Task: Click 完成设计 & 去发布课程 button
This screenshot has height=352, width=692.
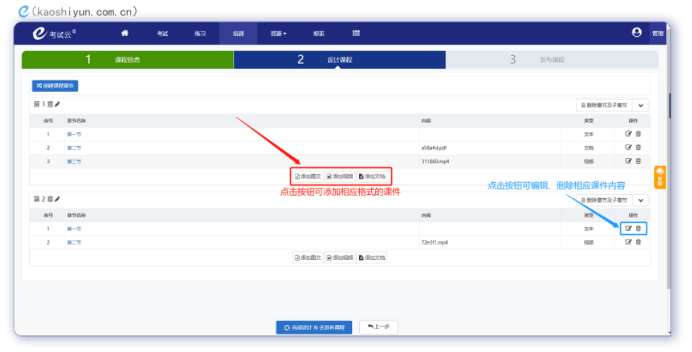Action: [x=314, y=327]
